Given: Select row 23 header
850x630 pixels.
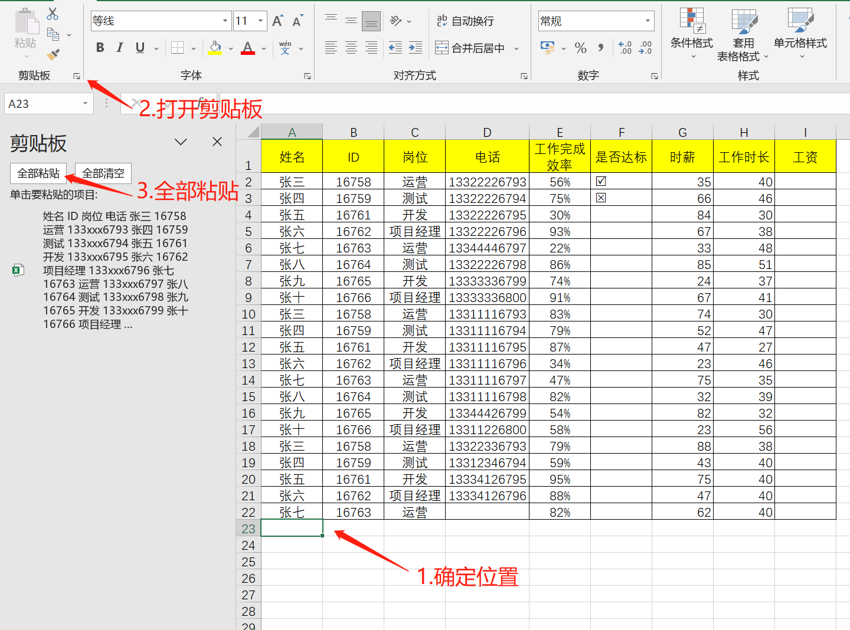Looking at the screenshot, I should [x=249, y=529].
